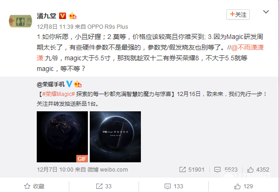Screen dimensions: 279x192
Task: Click the star 收藏 favorite icon
Action: pyautogui.click(x=27, y=186)
